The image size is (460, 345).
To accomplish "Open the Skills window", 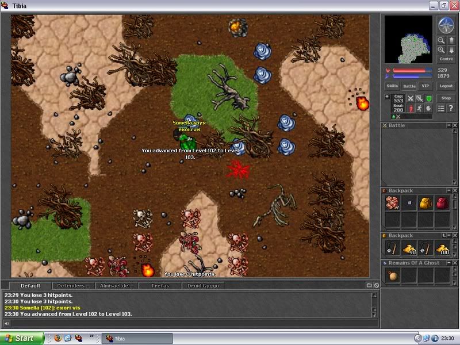I will coord(392,86).
